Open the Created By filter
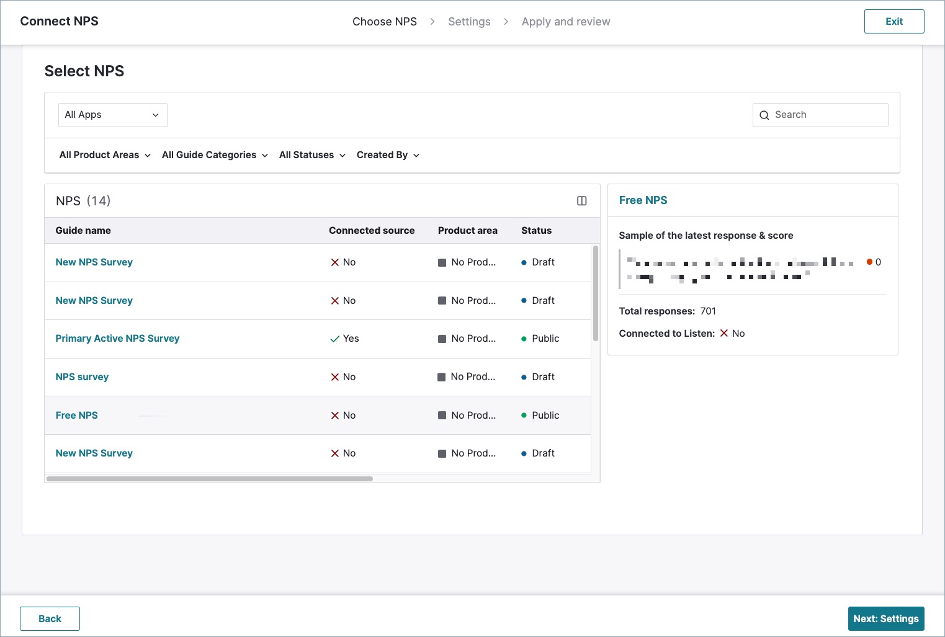This screenshot has height=637, width=945. [x=388, y=155]
